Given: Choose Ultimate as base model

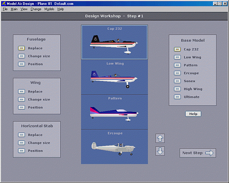Looking at the screenshot, I should (x=177, y=97).
